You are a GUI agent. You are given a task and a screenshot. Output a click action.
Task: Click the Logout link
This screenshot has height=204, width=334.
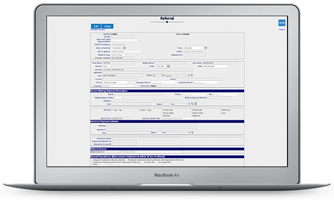282,30
